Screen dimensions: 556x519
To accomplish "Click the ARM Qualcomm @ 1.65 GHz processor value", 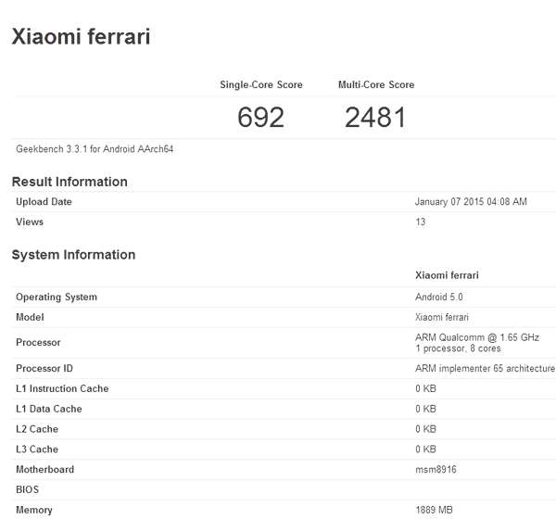I will coord(476,337).
